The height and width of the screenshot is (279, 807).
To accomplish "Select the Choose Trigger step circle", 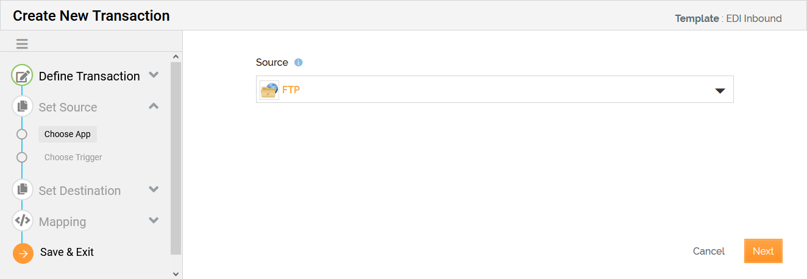I will [22, 157].
